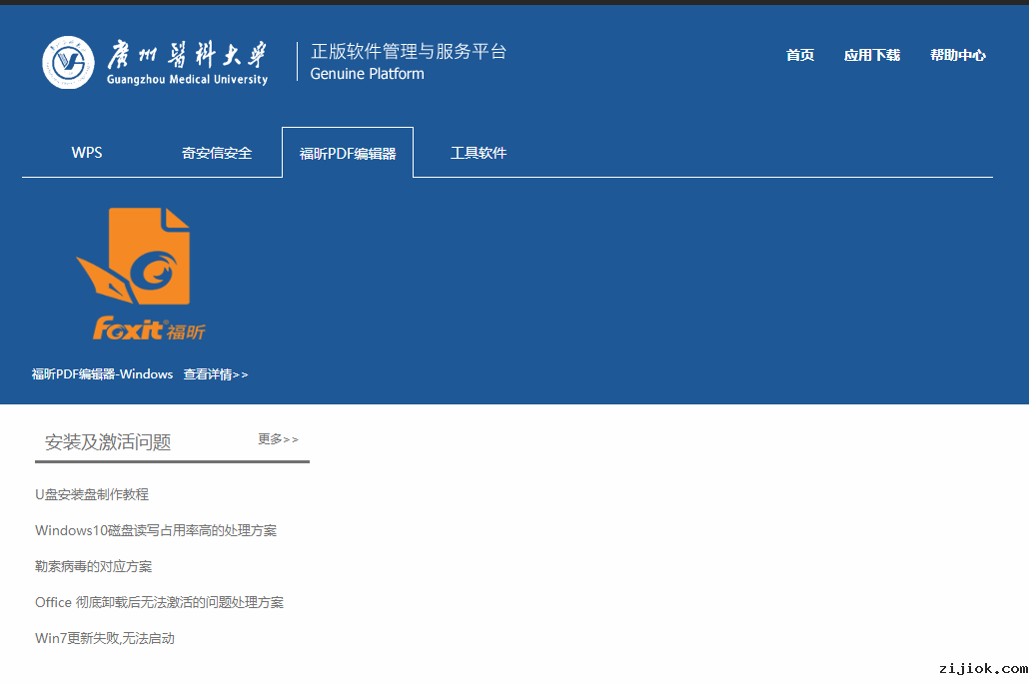The image size is (1029, 685).
Task: Click the 安装及激活问题 section heading
Action: pos(108,441)
